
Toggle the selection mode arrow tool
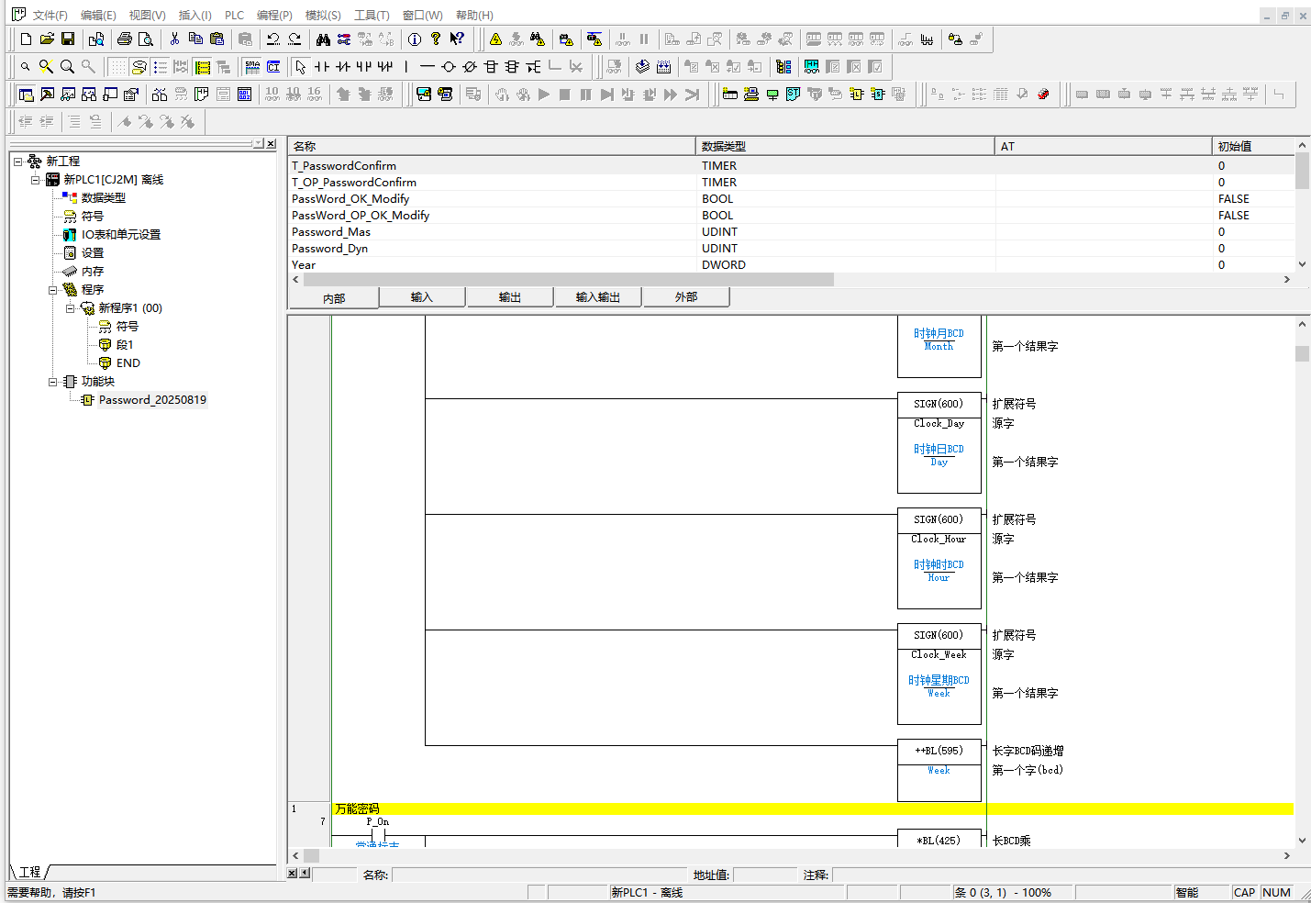pyautogui.click(x=301, y=67)
